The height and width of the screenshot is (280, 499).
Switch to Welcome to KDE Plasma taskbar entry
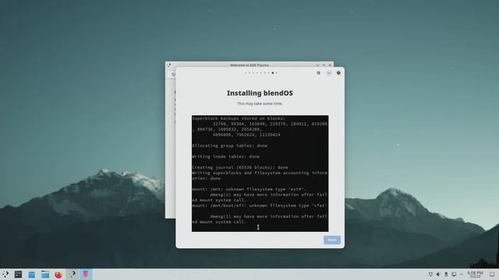click(x=73, y=275)
